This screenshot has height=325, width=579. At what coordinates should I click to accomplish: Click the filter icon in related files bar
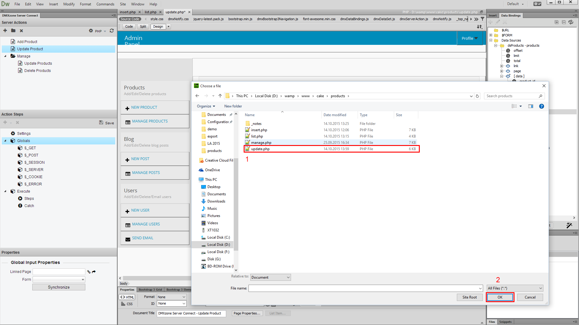tap(482, 19)
